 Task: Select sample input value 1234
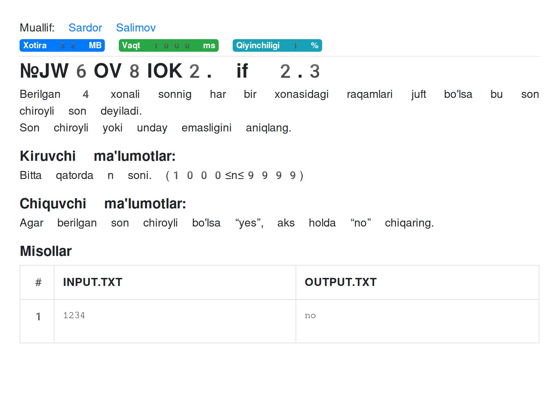pyautogui.click(x=74, y=315)
